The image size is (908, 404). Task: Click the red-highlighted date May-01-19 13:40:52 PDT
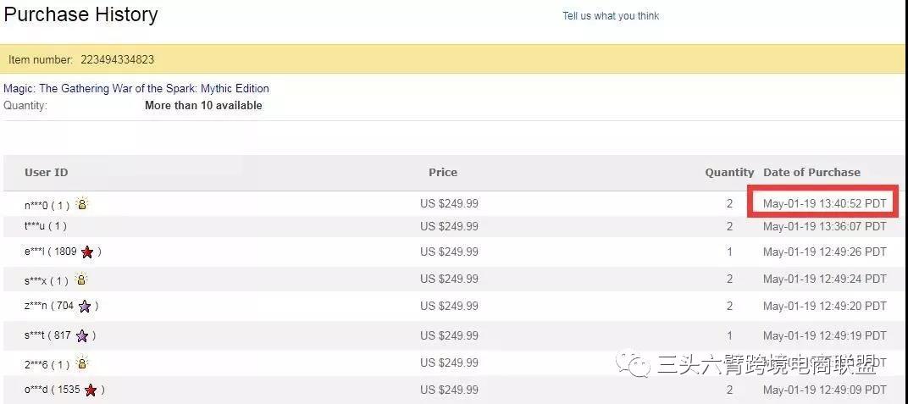click(824, 203)
